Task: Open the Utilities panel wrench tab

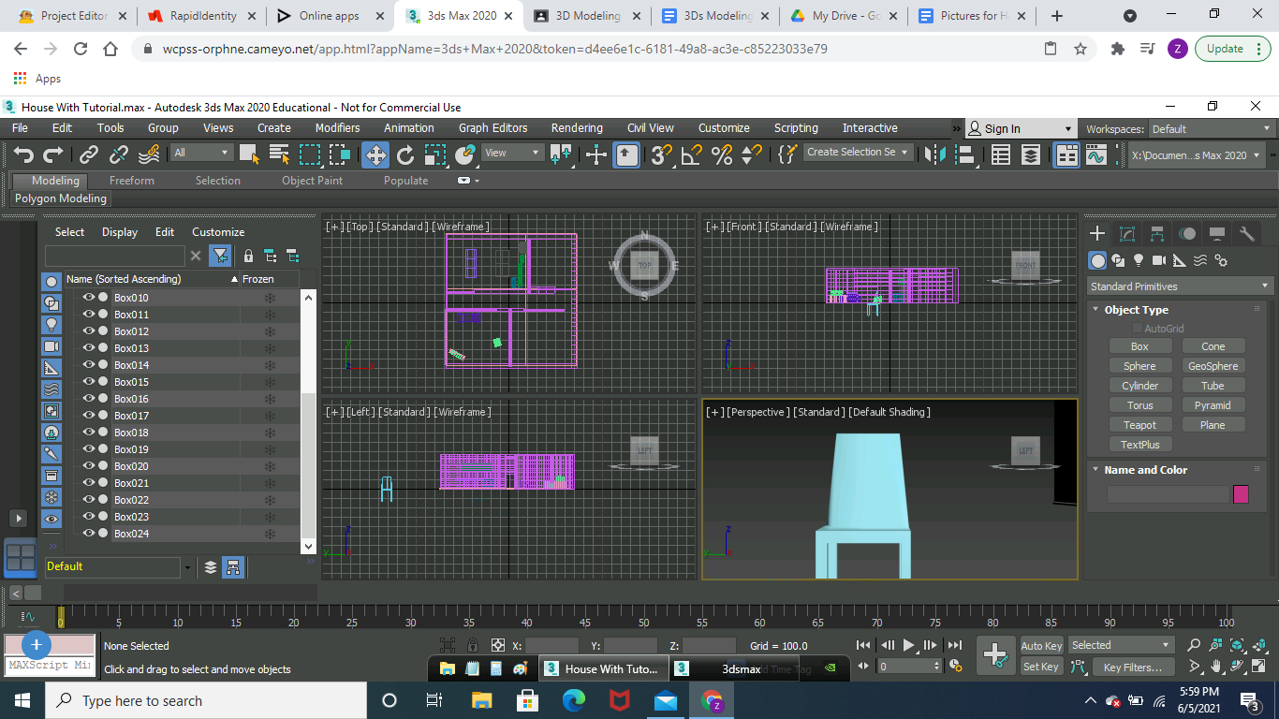Action: click(x=1246, y=234)
